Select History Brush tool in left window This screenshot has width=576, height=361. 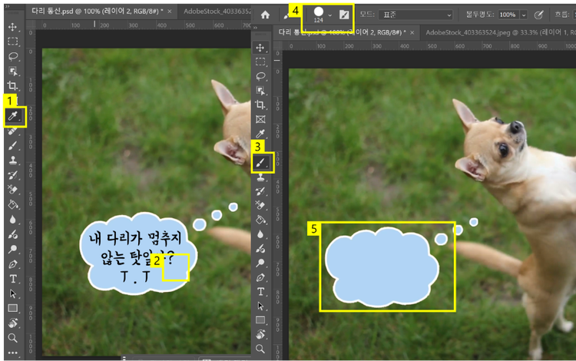13,175
